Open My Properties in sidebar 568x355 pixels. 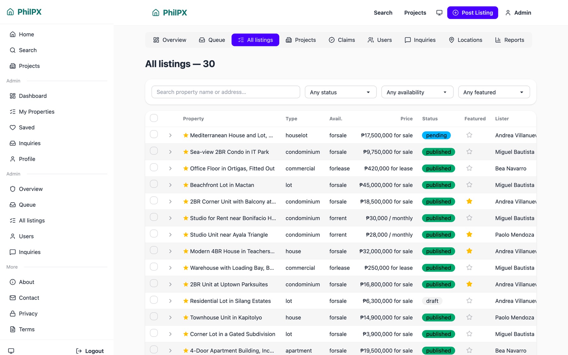pos(57,112)
